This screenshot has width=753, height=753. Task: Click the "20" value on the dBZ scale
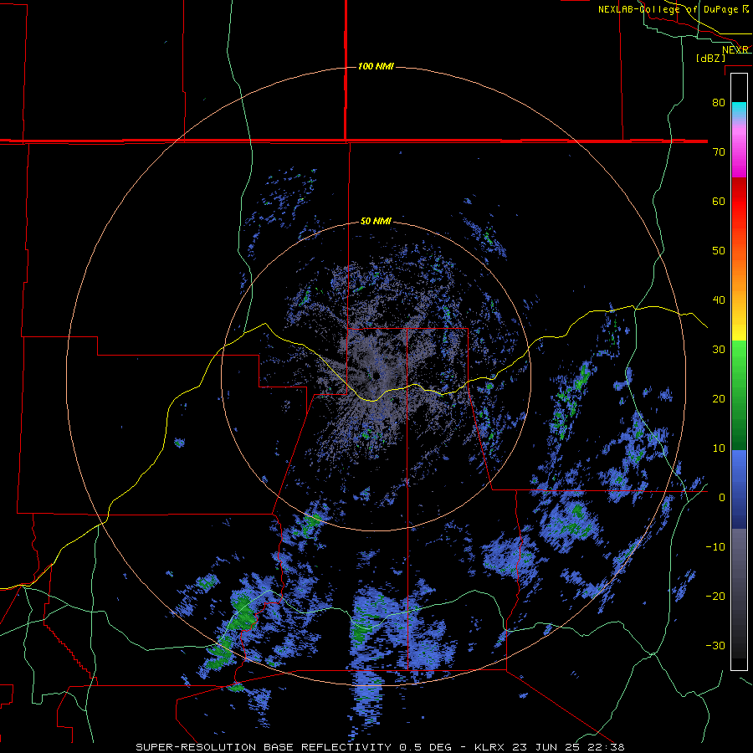pyautogui.click(x=719, y=400)
